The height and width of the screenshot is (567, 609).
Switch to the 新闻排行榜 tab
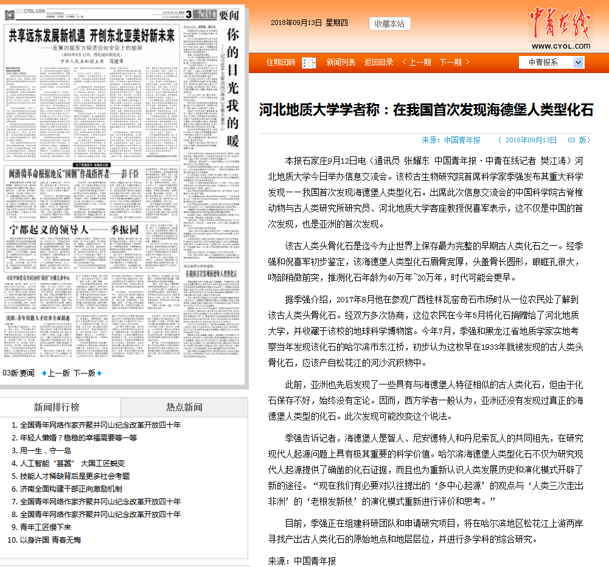(x=57, y=407)
